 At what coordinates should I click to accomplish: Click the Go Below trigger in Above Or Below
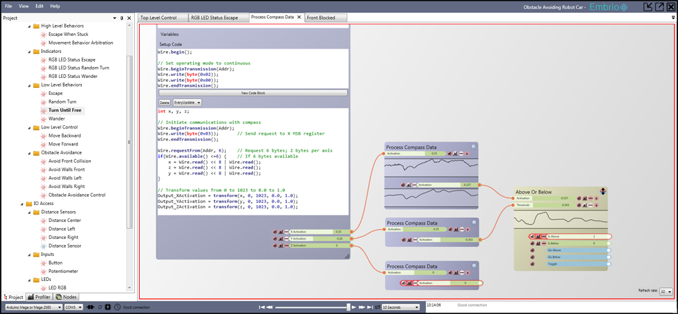[x=577, y=257]
